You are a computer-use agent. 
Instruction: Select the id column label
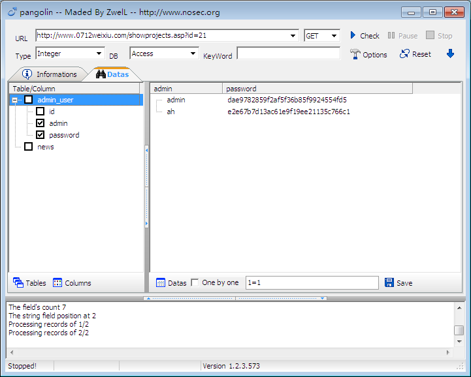(x=52, y=112)
